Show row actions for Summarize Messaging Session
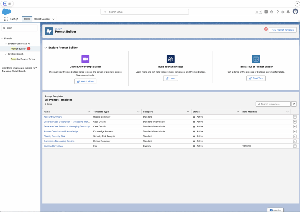Image resolution: width=300 pixels, height=212 pixels. (x=295, y=141)
